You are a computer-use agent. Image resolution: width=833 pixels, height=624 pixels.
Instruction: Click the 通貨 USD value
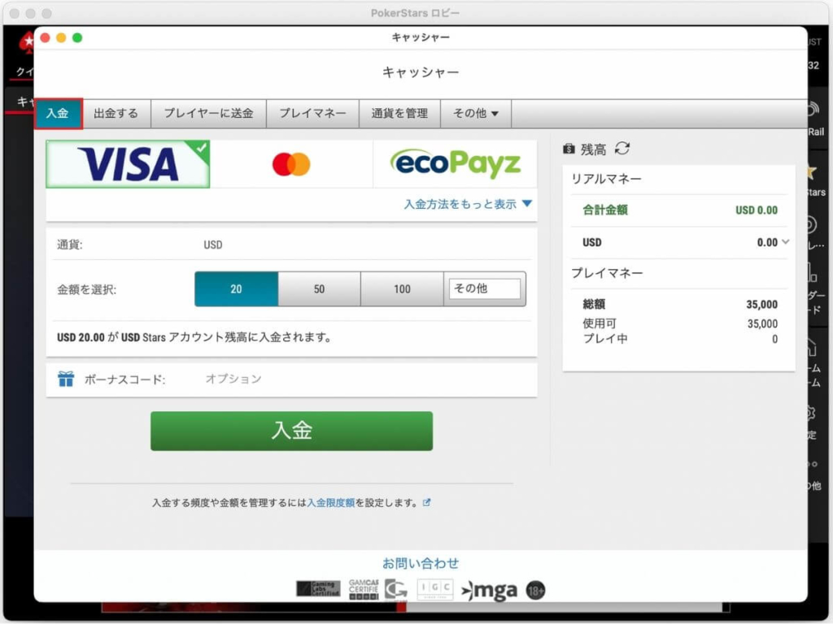coord(213,245)
